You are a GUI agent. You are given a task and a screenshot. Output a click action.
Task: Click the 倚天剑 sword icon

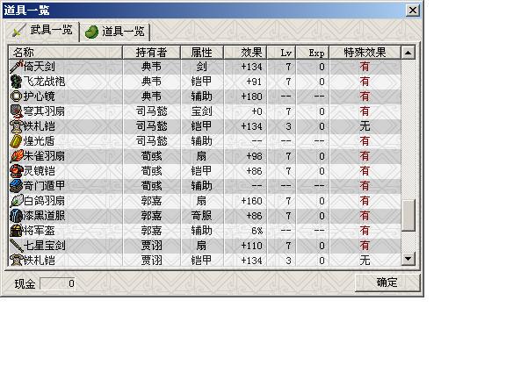tap(17, 67)
